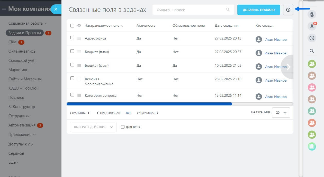Open the notifications bell icon
Screen dimensions: 324x177
pyautogui.click(x=312, y=26)
